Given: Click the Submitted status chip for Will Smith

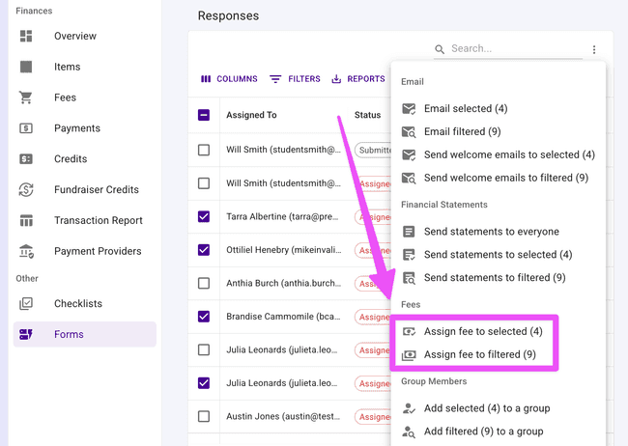Looking at the screenshot, I should point(373,151).
